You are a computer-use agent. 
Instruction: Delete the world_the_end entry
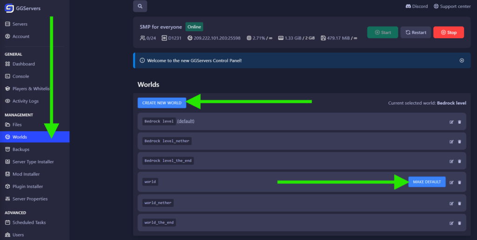click(x=459, y=223)
